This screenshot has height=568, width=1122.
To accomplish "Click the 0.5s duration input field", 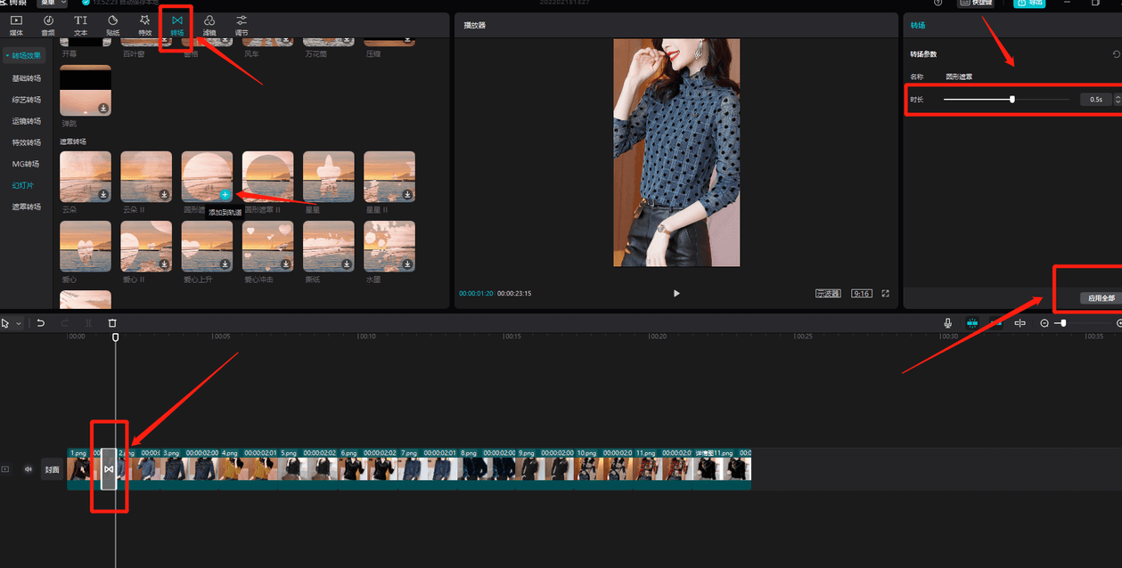I will tap(1095, 100).
